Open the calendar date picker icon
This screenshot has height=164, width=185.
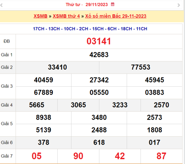[113, 4]
